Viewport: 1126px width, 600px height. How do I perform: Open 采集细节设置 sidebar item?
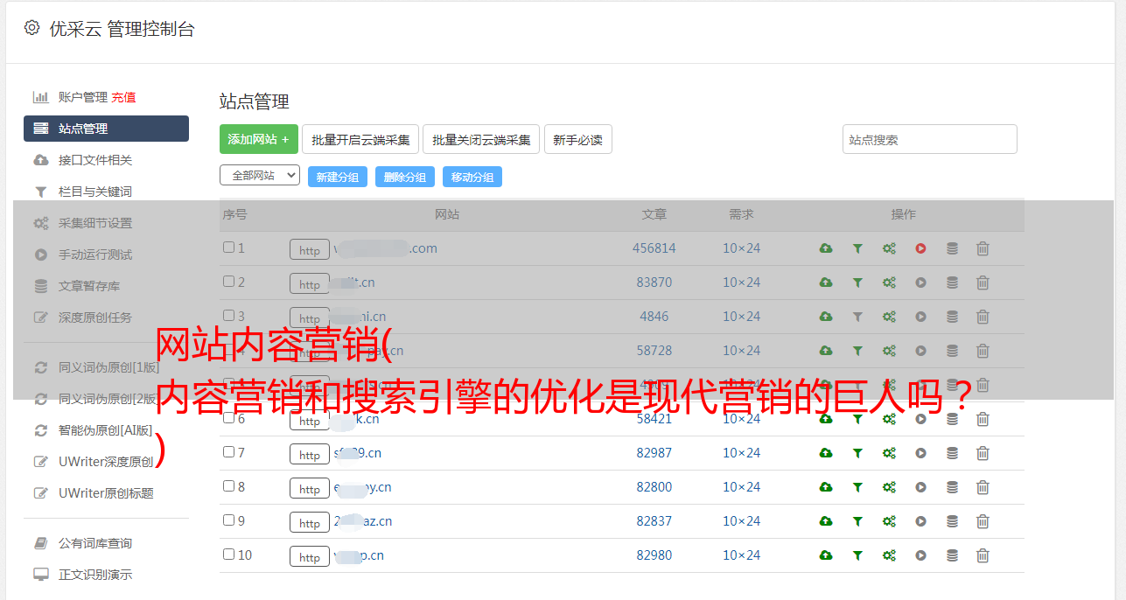click(95, 223)
